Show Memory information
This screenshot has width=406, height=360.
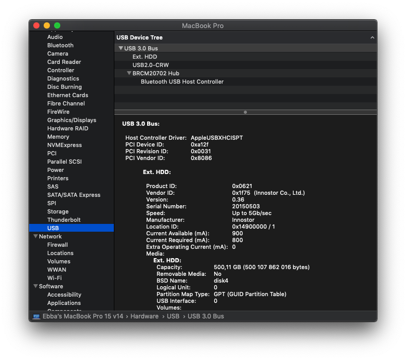[58, 137]
